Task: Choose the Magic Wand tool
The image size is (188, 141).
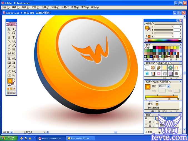Action: [9, 33]
